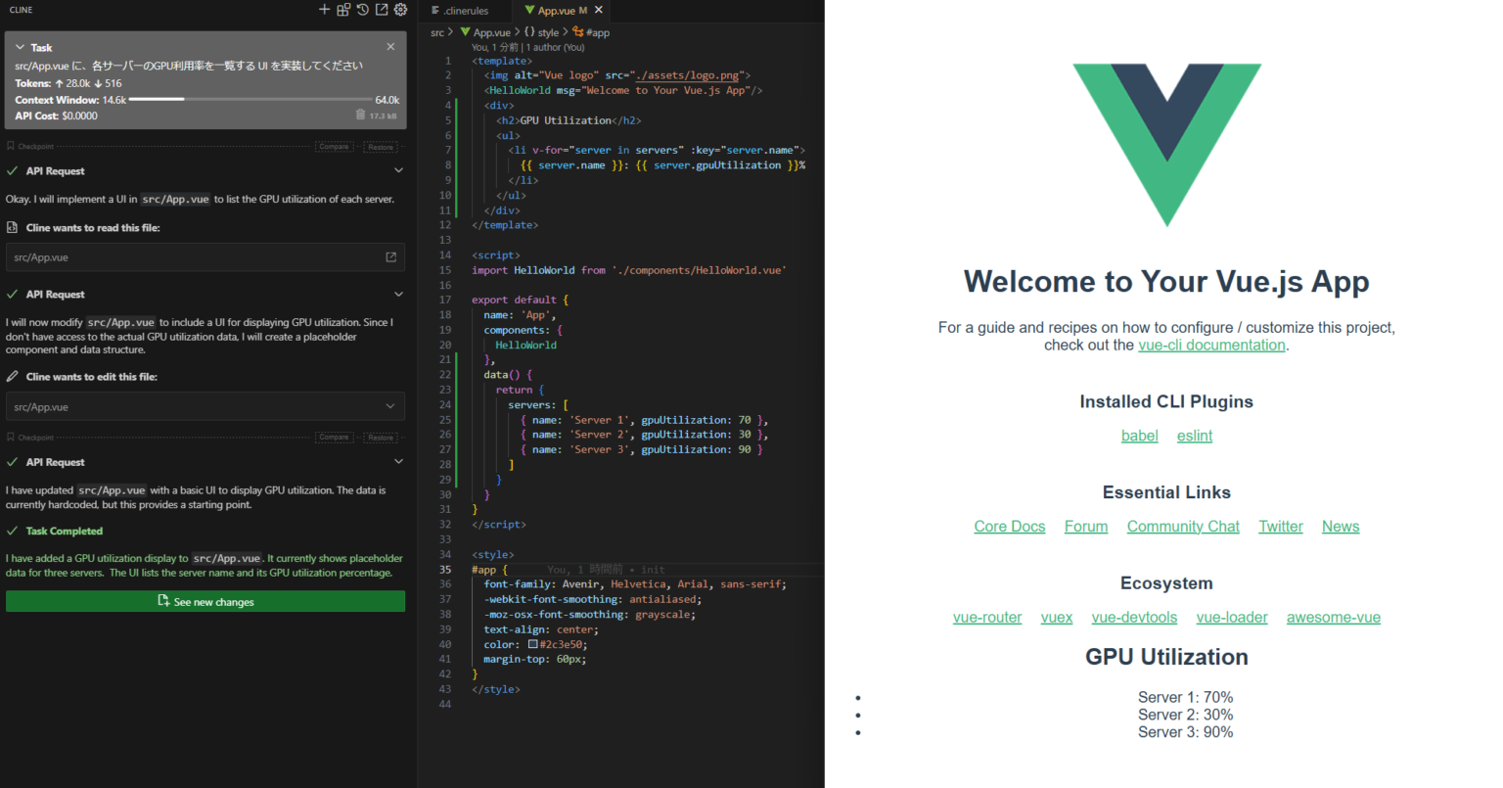Click the See new changes button
Screen dimensions: 1503x788
coord(205,601)
